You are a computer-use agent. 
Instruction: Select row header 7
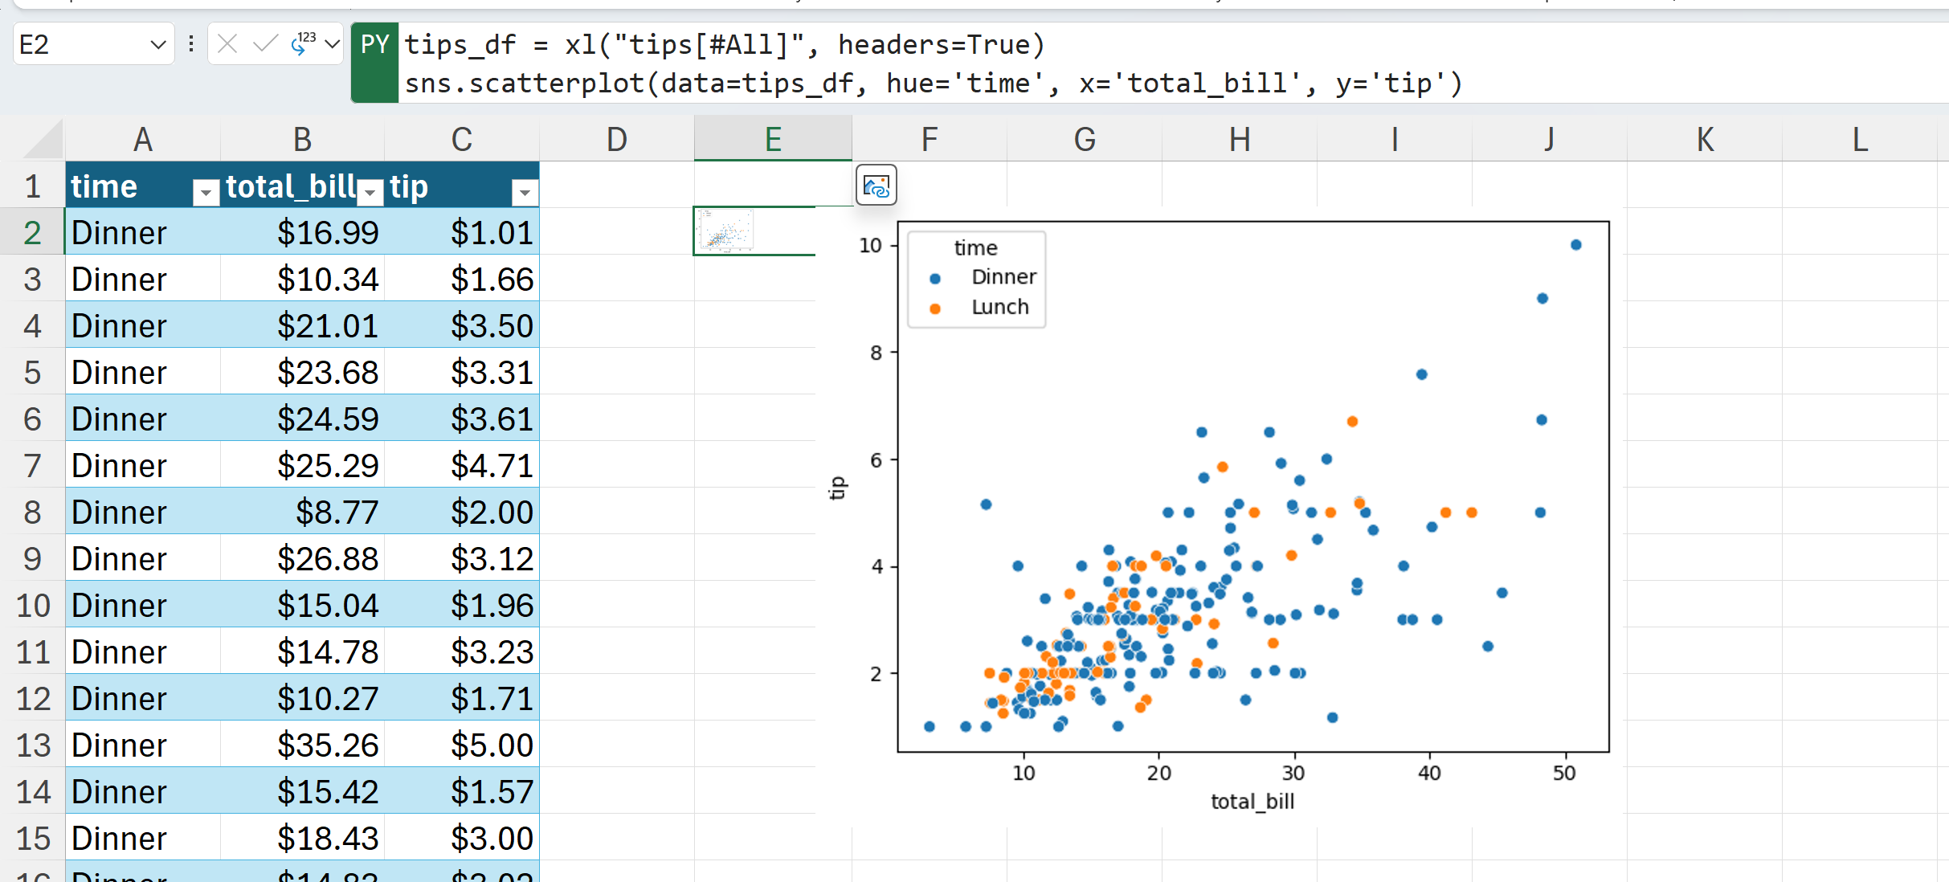coord(32,466)
